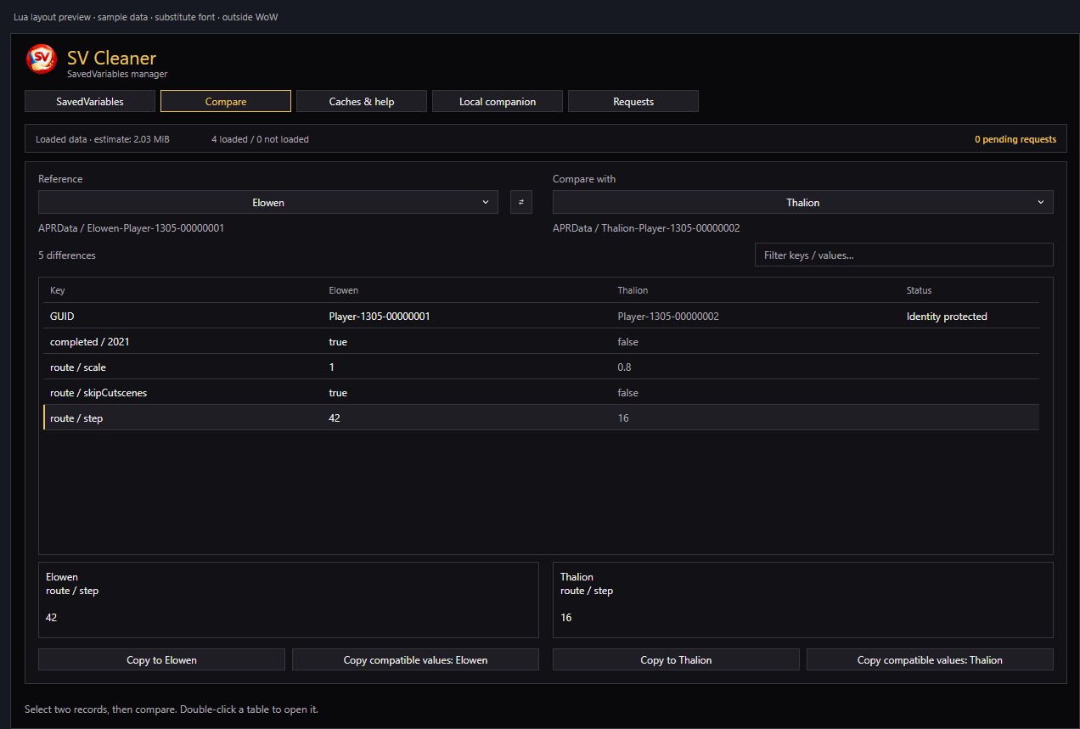
Task: Select the route / step row key
Action: click(x=76, y=418)
